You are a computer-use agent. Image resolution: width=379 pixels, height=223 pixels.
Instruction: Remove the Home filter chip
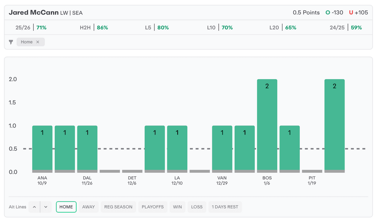click(x=38, y=42)
